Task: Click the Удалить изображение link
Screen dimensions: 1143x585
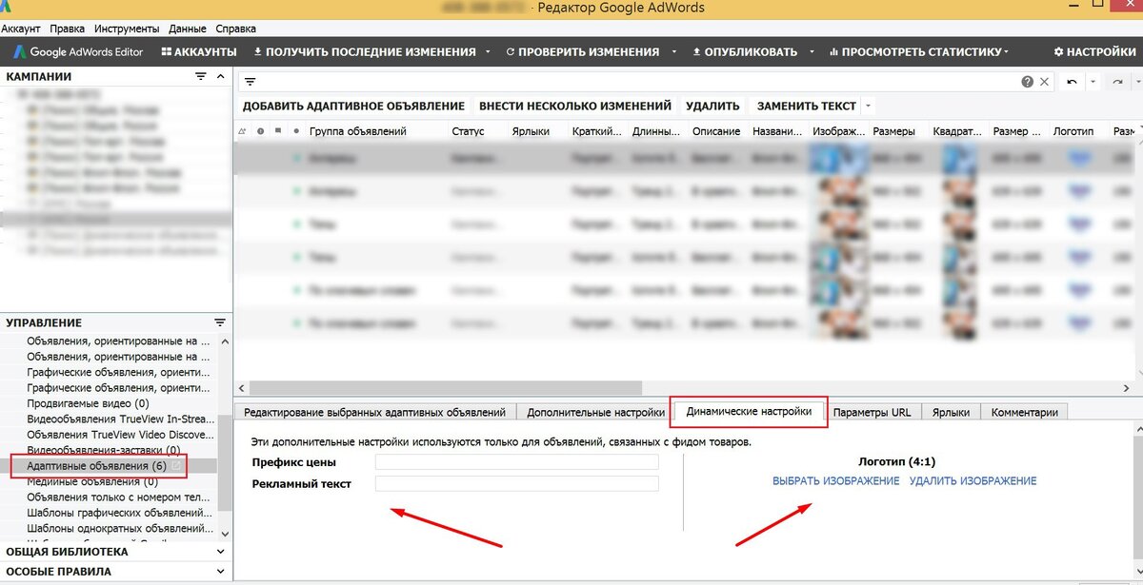Action: pyautogui.click(x=973, y=481)
